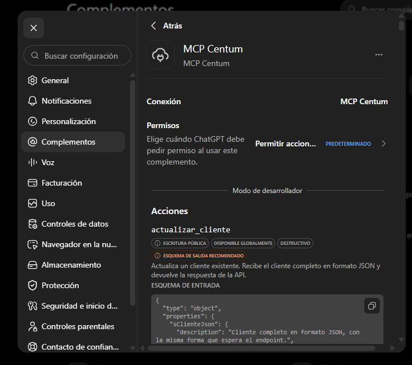Click the MCP Centum connection value
This screenshot has height=365, width=412.
click(x=364, y=101)
